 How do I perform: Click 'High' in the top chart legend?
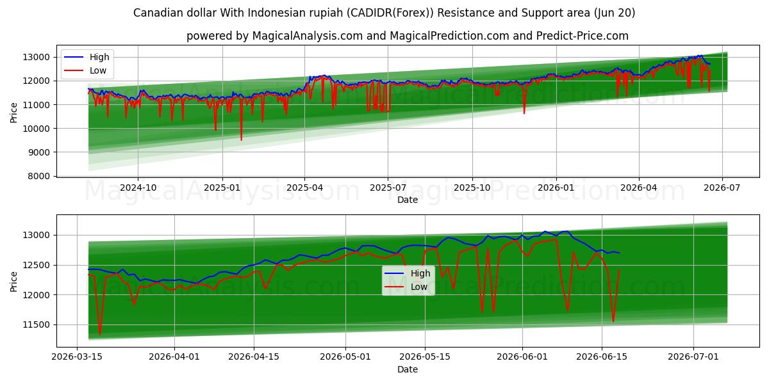point(100,57)
